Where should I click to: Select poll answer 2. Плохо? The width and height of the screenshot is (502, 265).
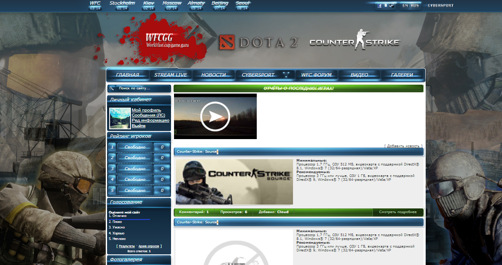[x=115, y=222]
